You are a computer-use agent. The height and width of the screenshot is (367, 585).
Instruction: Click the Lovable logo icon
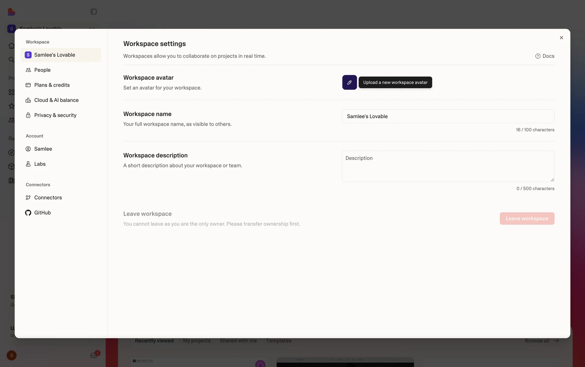11,12
